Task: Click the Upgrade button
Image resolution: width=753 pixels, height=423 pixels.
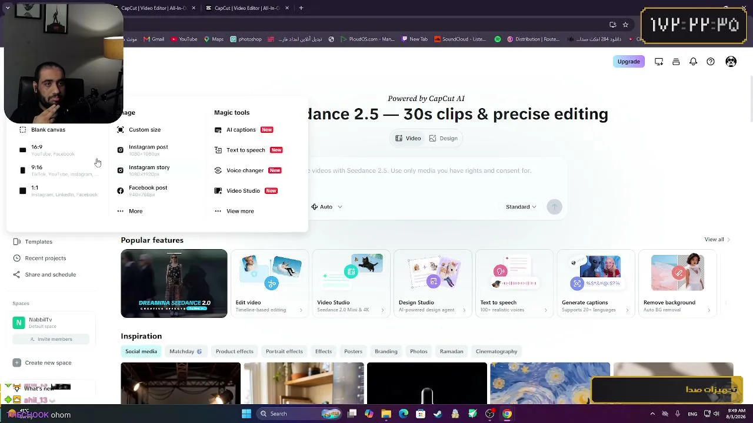Action: [629, 62]
